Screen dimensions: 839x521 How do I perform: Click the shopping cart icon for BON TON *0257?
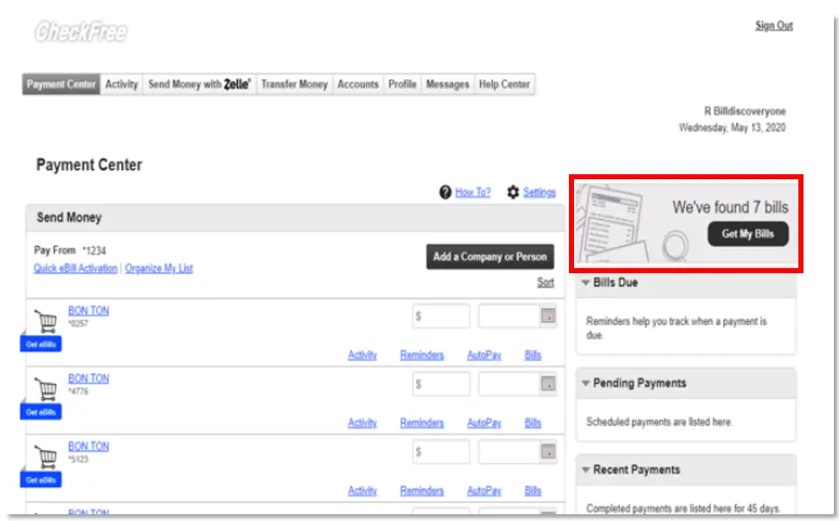coord(44,321)
